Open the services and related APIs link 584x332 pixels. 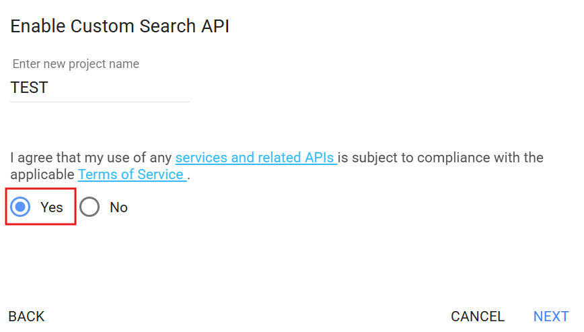point(255,158)
